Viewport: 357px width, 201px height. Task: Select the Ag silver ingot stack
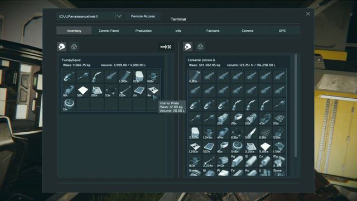(x=237, y=161)
